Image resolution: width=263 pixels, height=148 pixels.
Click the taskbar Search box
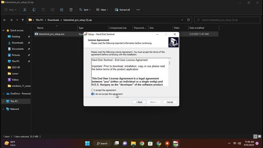coord(102,143)
